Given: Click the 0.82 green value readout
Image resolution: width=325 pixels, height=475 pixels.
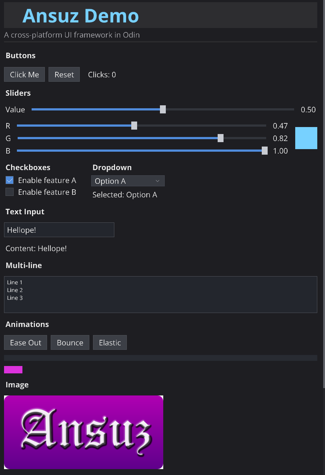Looking at the screenshot, I should click(280, 138).
